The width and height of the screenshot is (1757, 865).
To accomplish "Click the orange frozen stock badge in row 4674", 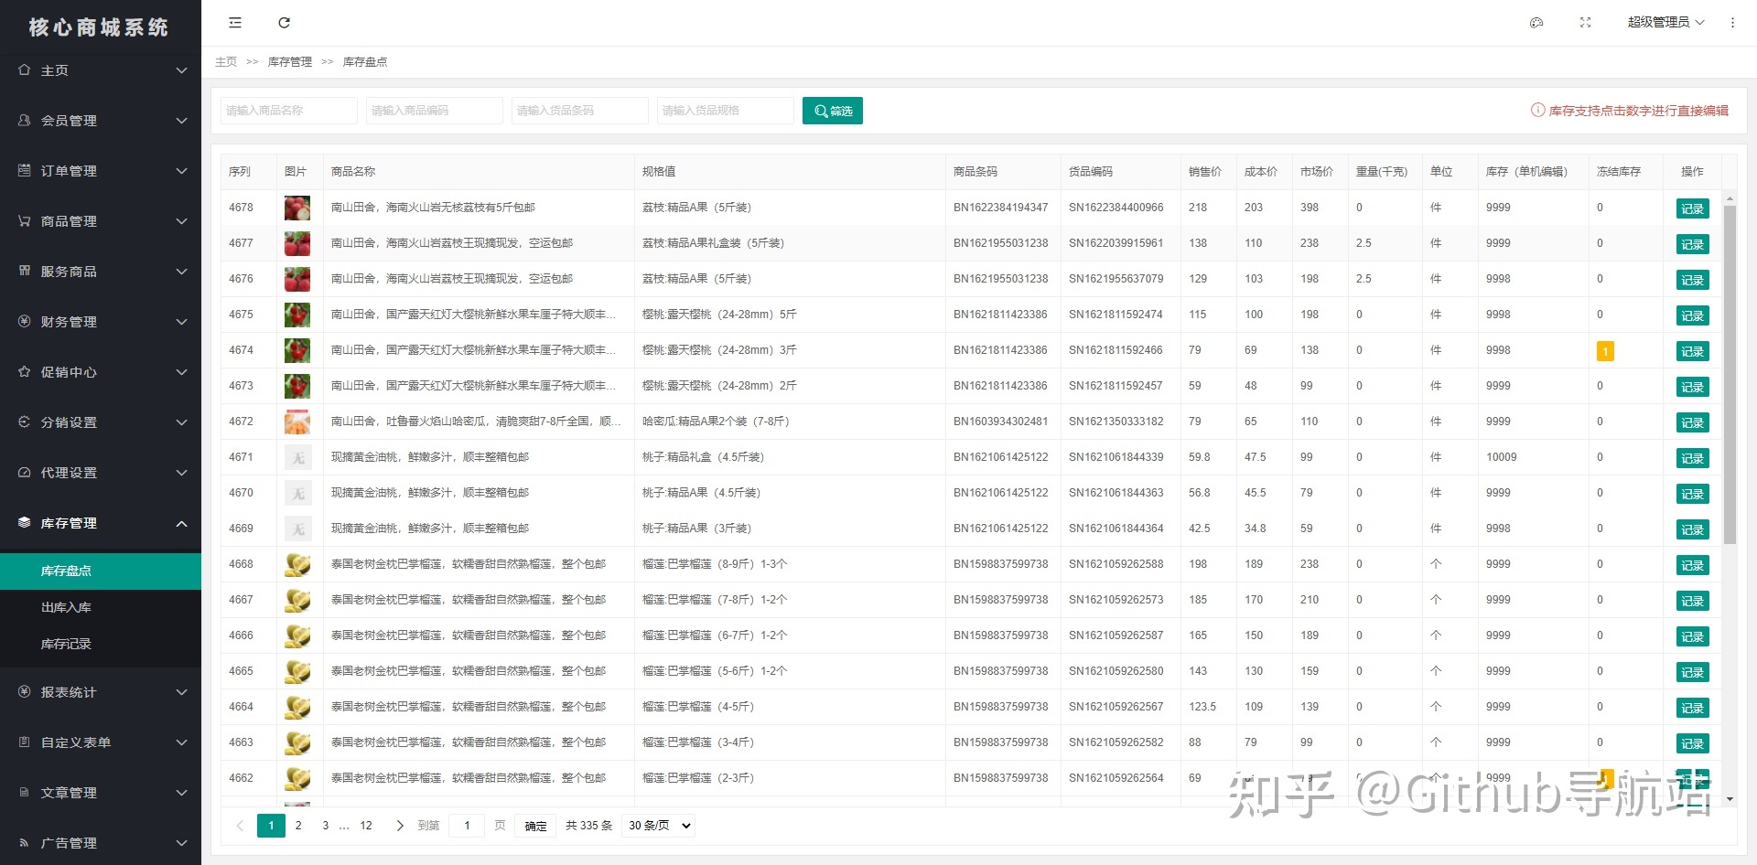I will 1604,351.
